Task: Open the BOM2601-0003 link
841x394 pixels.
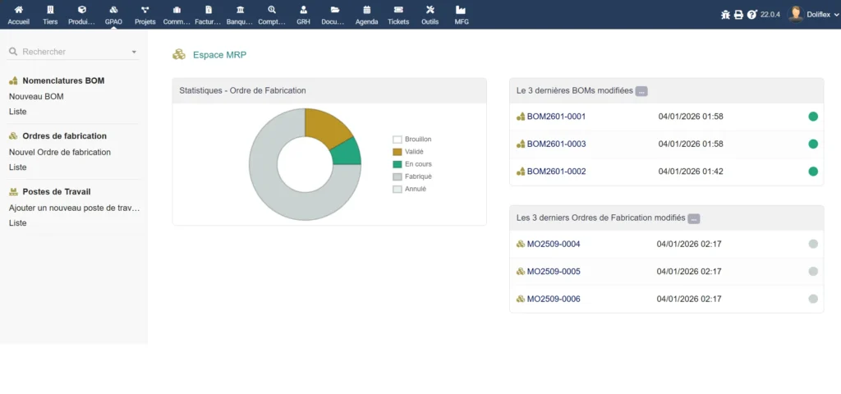Action: coord(556,144)
